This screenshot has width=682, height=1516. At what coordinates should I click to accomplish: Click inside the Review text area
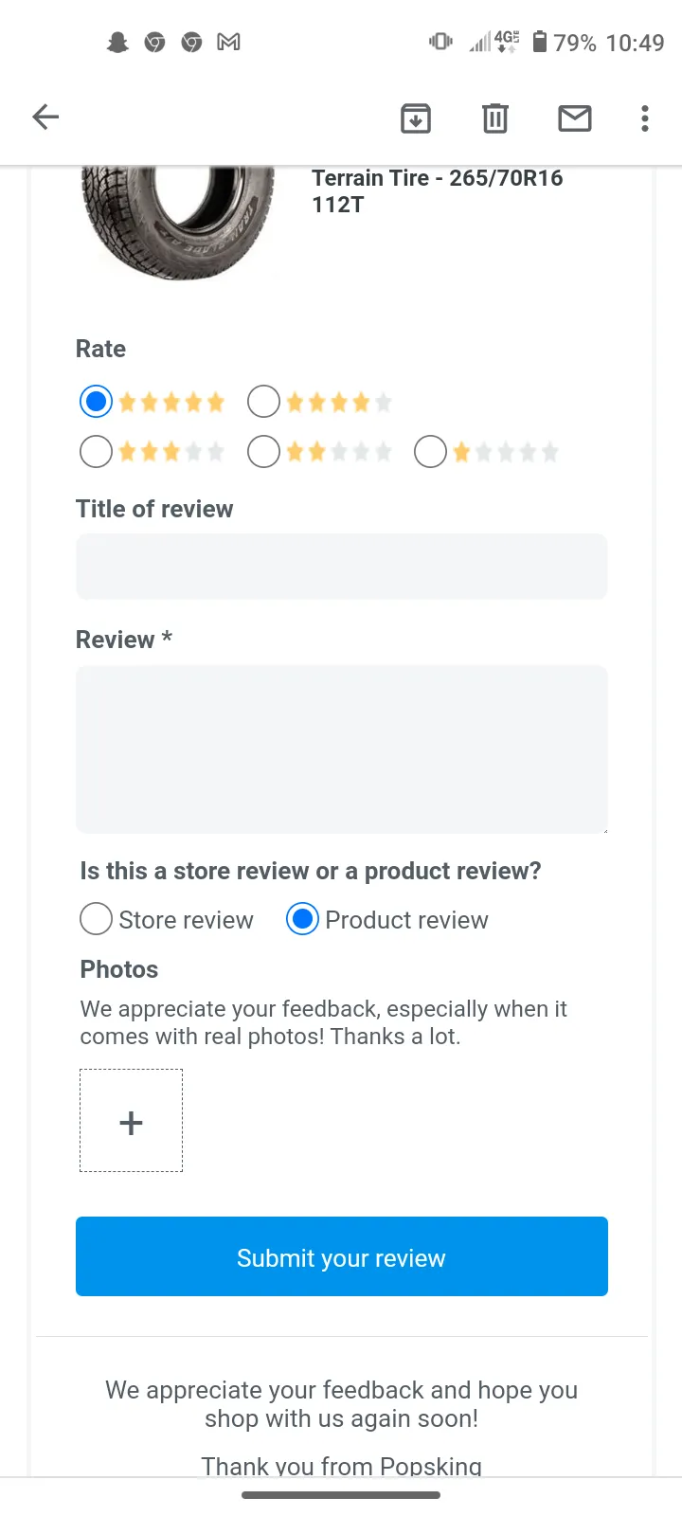[342, 749]
